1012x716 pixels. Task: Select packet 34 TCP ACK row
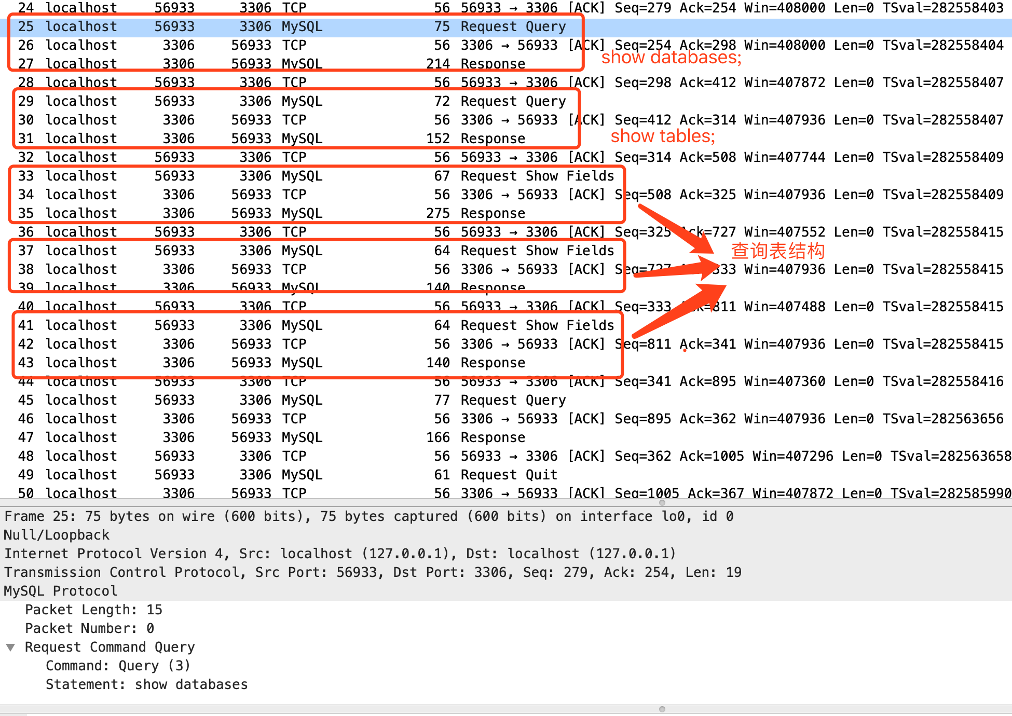[x=506, y=195]
